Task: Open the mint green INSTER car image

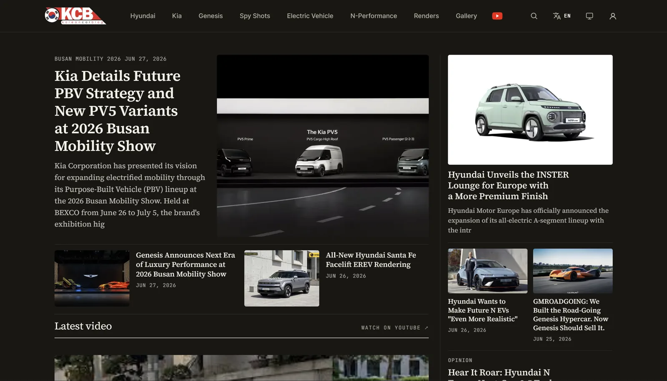Action: [530, 109]
